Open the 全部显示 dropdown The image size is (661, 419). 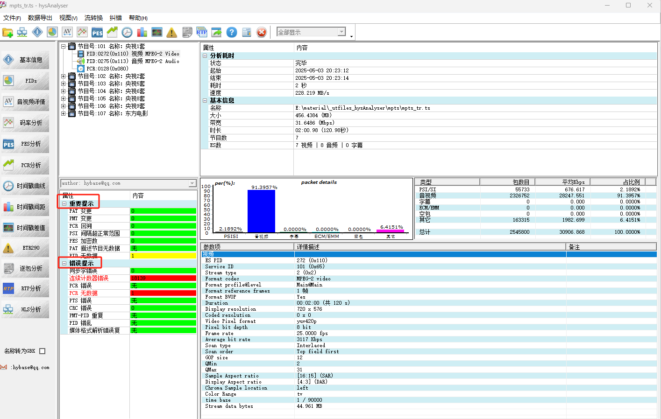(x=341, y=32)
